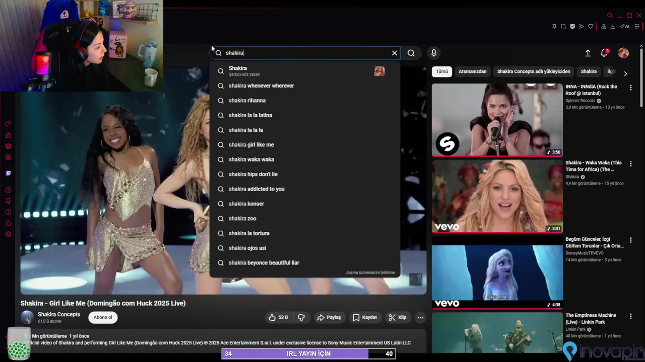This screenshot has width=645, height=362.
Task: Open options for Begüm Günceler video
Action: coord(630,240)
